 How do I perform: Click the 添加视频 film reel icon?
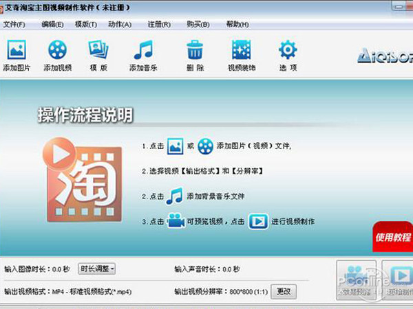pyautogui.click(x=57, y=49)
